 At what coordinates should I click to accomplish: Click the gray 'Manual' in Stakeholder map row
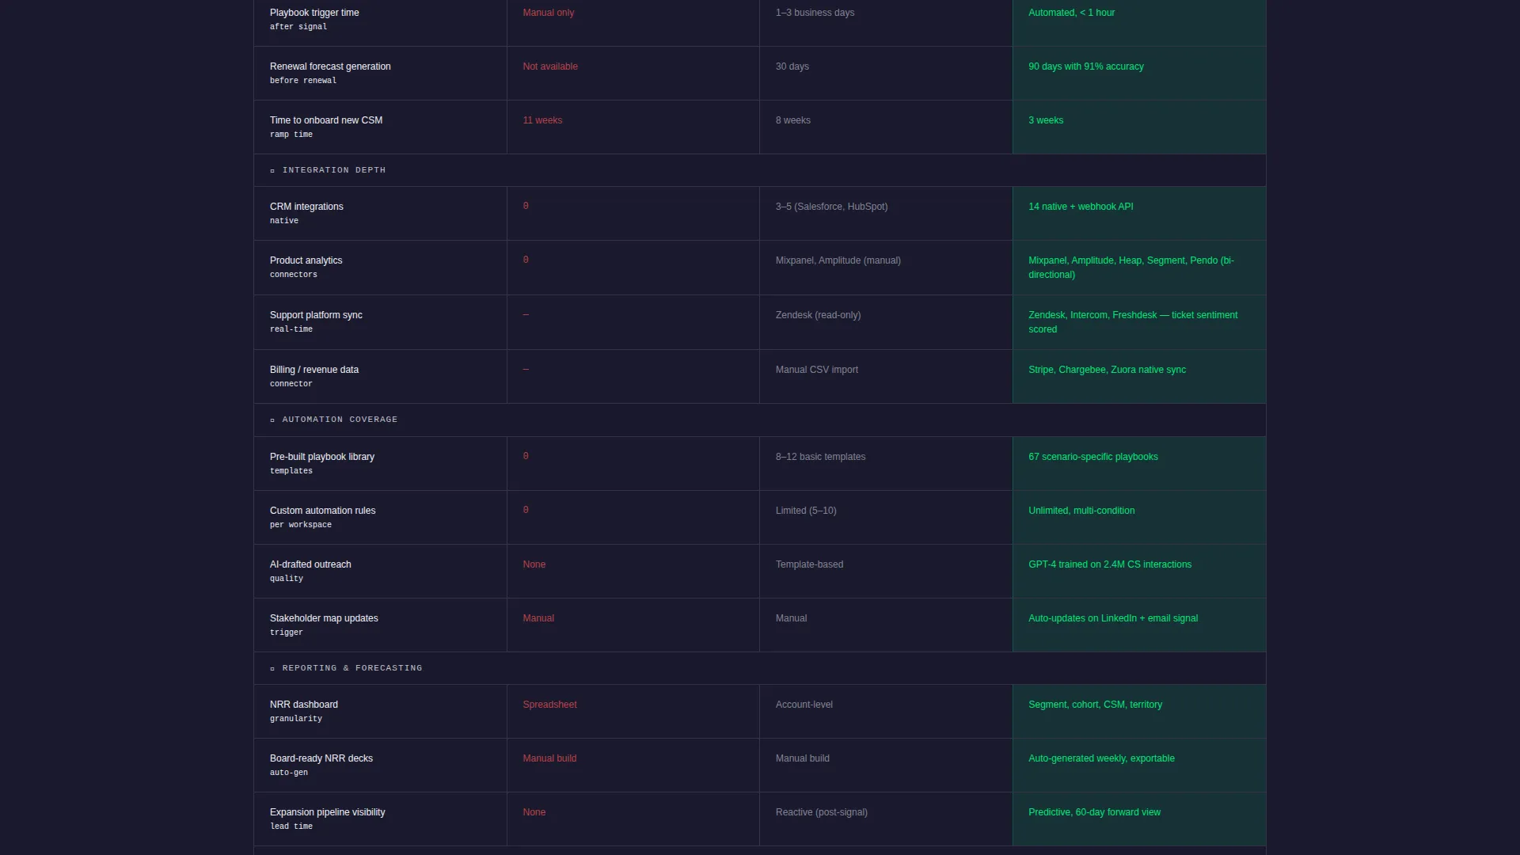click(x=792, y=618)
